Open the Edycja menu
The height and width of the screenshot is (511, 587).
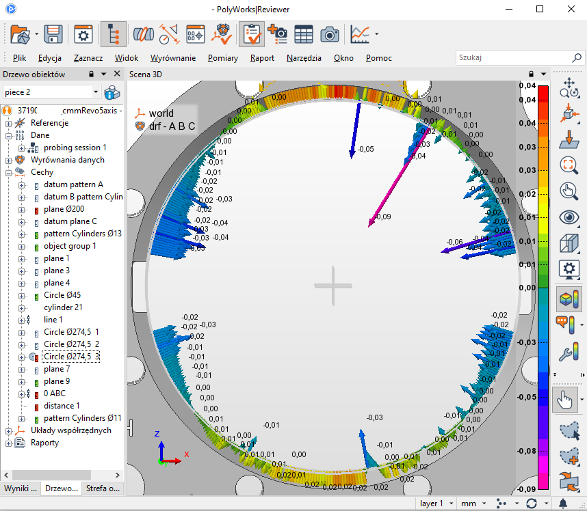pos(50,58)
